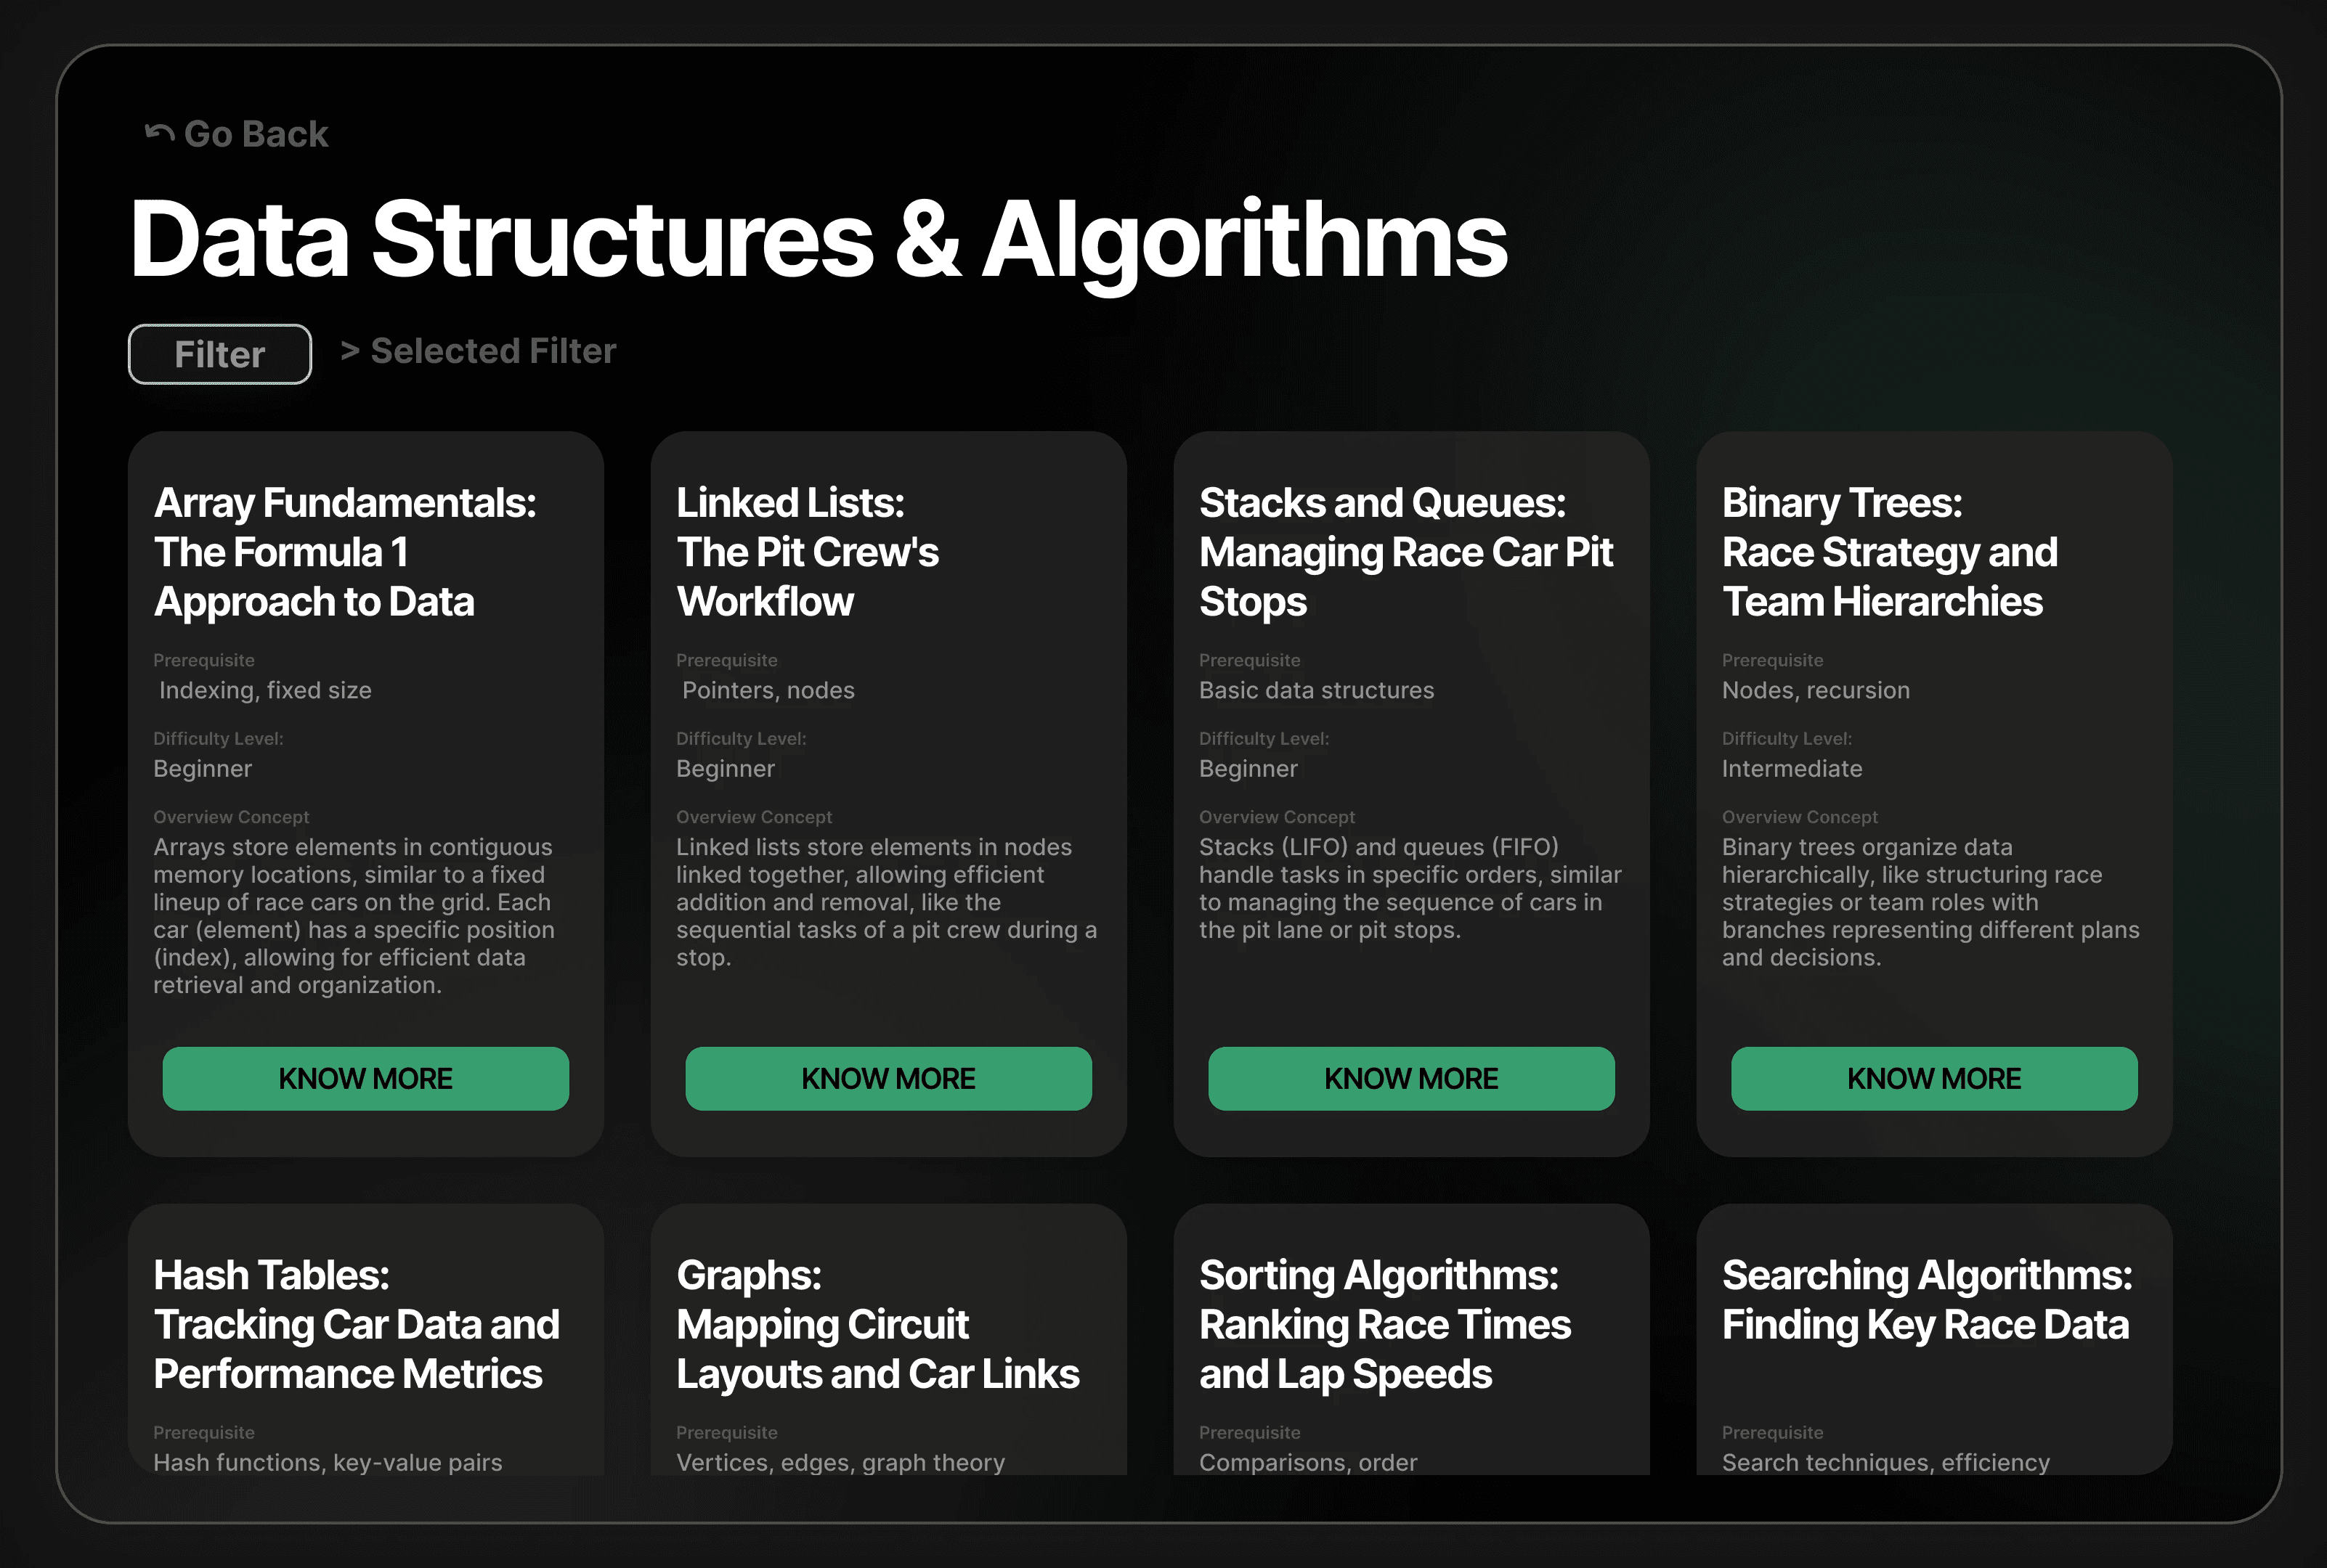
Task: Click Know More on Linked Lists card
Action: [x=888, y=1078]
